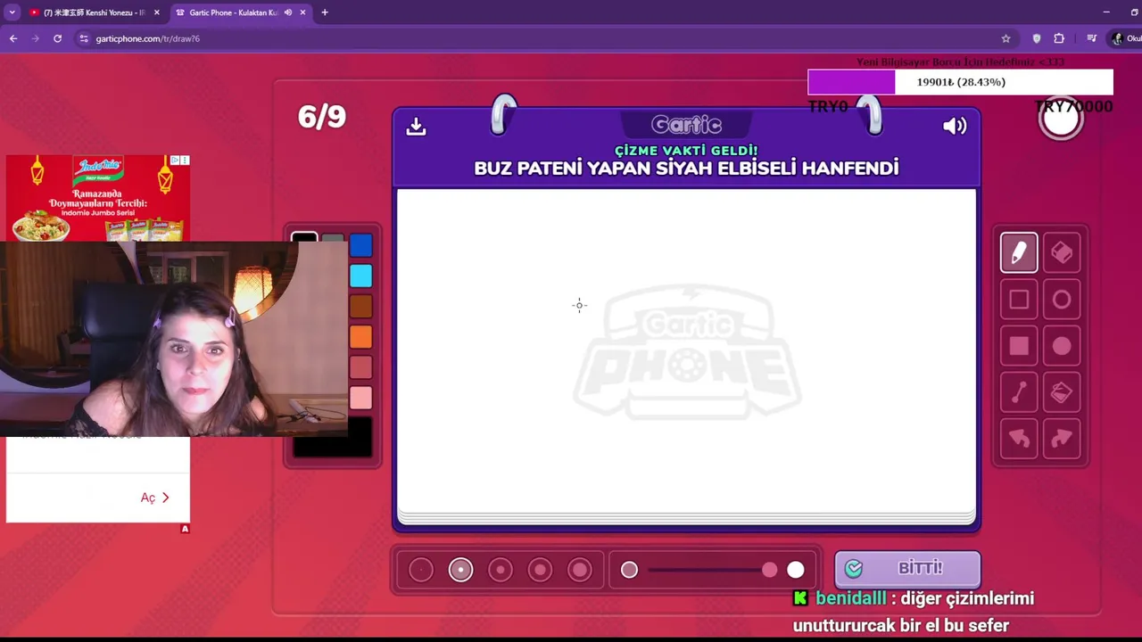Choose the filled rectangle shape tool
1142x642 pixels.
point(1019,346)
